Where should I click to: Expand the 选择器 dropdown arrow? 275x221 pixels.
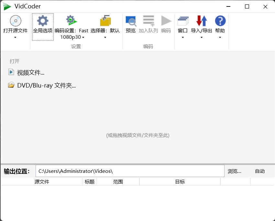coord(105,37)
